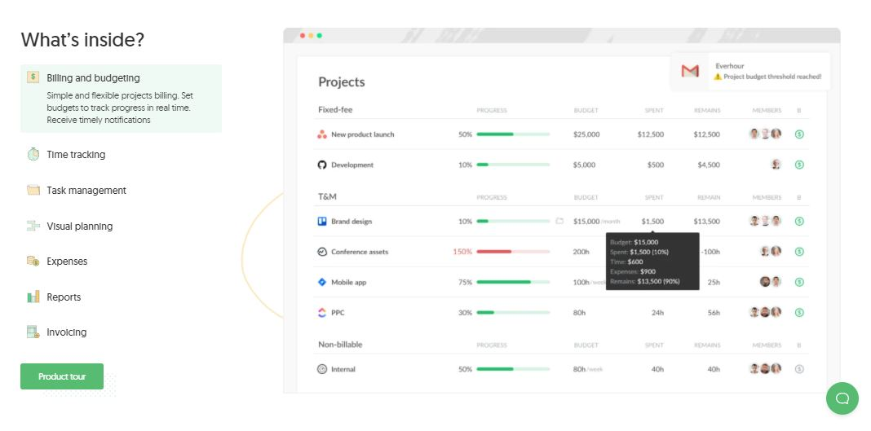
Task: Open the Conference assets project
Action: coord(360,252)
